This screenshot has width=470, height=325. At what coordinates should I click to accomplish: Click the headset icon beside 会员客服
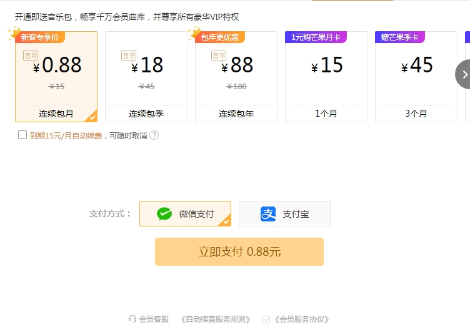tap(132, 319)
